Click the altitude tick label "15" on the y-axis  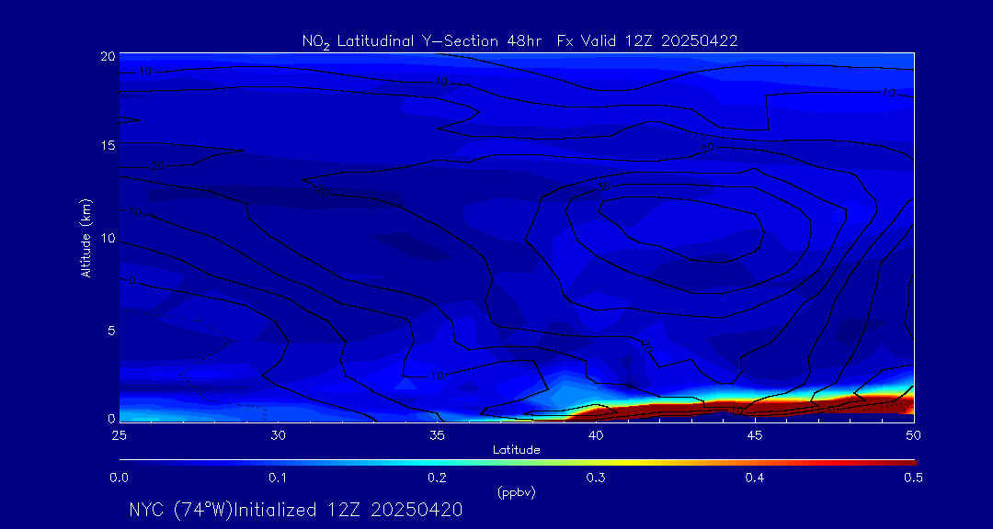click(x=108, y=145)
